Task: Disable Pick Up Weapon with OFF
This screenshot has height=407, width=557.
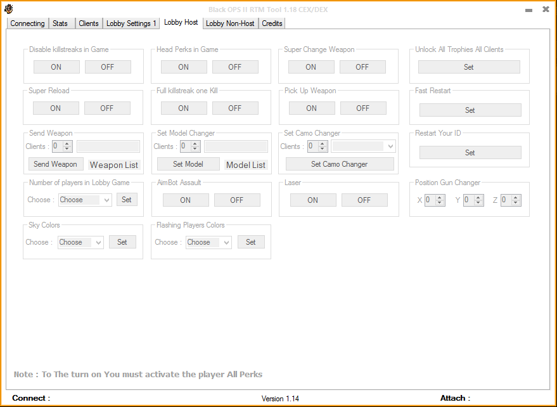Action: (363, 108)
